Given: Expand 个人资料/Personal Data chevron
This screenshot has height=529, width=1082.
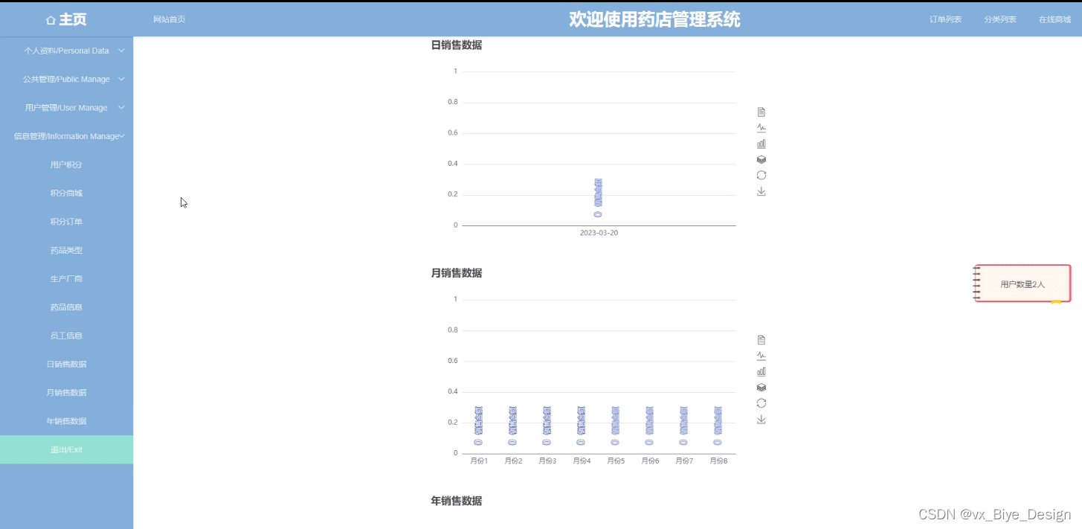Looking at the screenshot, I should [121, 51].
